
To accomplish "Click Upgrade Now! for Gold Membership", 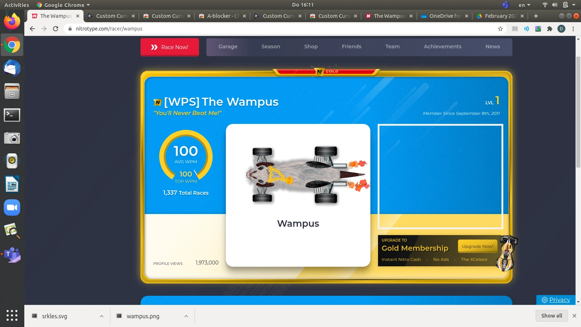I will tap(477, 246).
